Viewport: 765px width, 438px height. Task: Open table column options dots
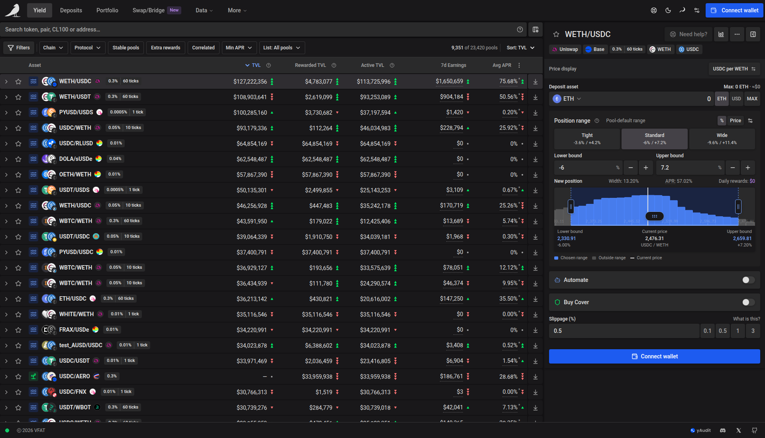519,65
